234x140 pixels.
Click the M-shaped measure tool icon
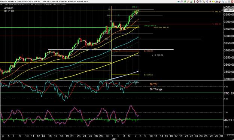[x=216, y=2]
